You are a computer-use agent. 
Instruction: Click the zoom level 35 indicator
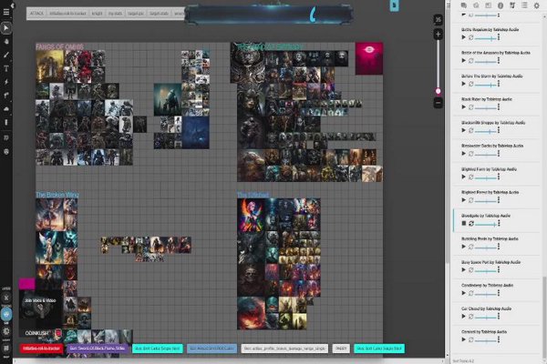439,20
